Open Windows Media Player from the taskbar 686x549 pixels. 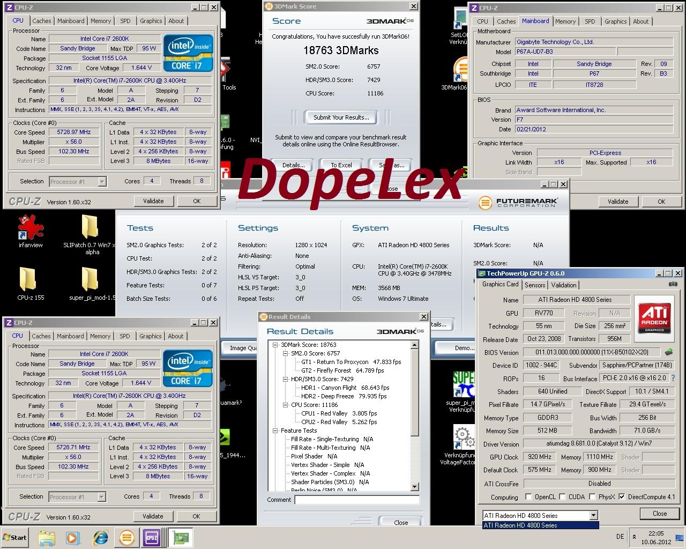click(73, 538)
